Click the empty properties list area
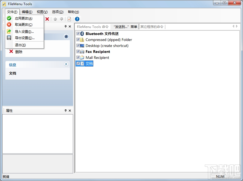 tap(38, 134)
